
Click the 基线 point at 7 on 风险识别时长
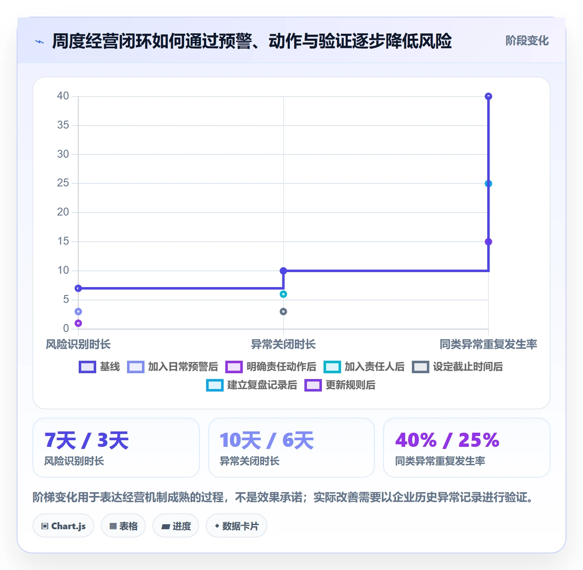pyautogui.click(x=78, y=288)
